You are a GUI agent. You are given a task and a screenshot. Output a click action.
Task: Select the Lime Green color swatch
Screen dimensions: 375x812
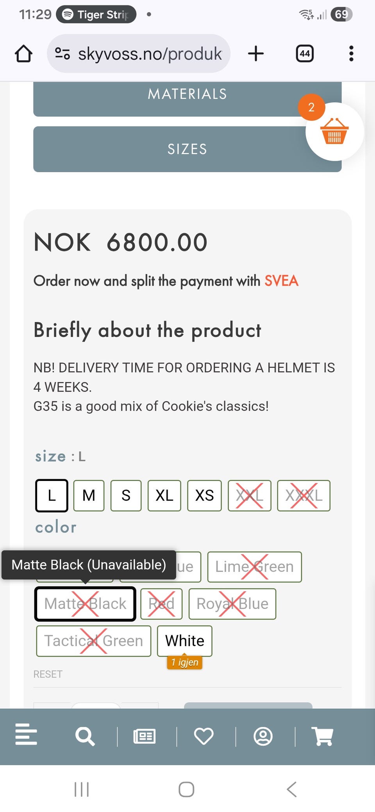[x=254, y=566]
